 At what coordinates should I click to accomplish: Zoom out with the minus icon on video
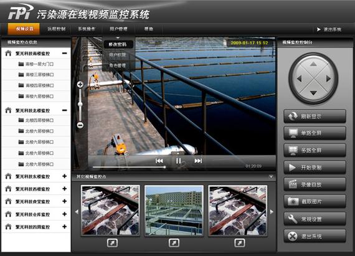80,125
